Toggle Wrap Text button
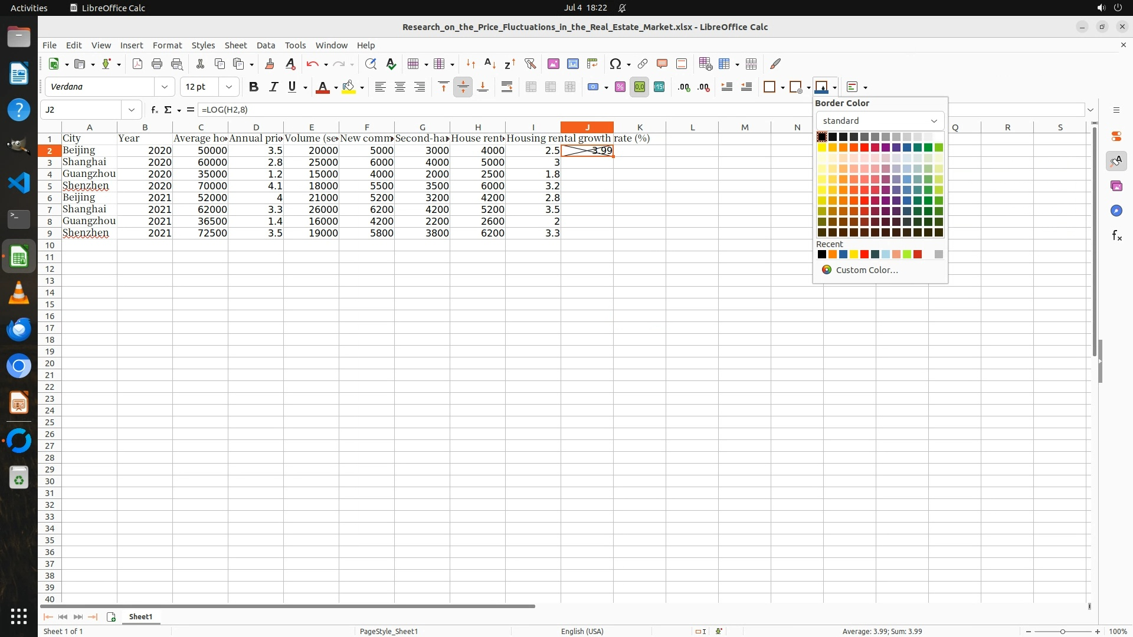The width and height of the screenshot is (1133, 637). (506, 87)
